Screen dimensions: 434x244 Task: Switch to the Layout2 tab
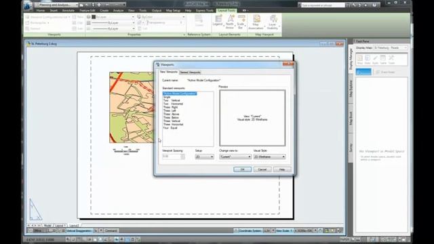pos(74,226)
